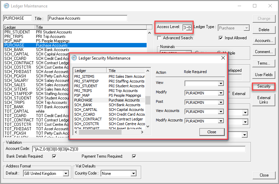The height and width of the screenshot is (184, 279).
Task: Click the Ledger Maintenance window icon
Action: click(x=6, y=6)
